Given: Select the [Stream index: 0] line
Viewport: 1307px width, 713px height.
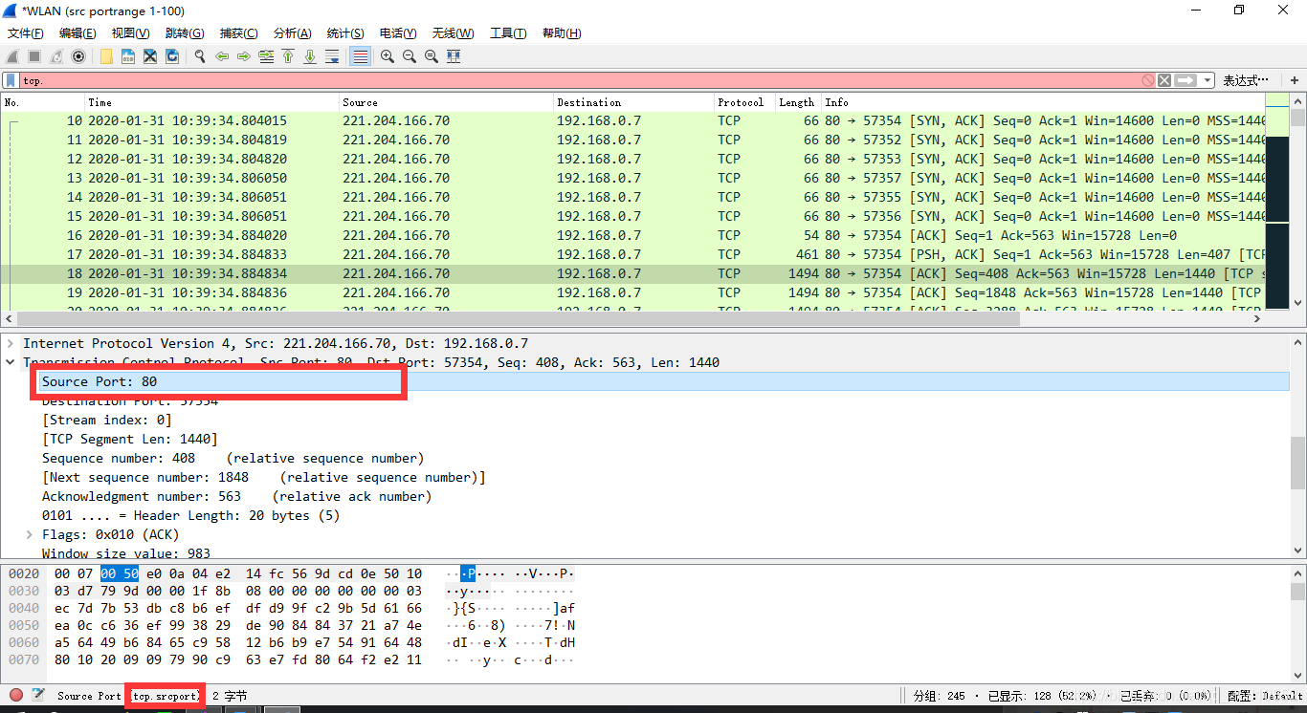Looking at the screenshot, I should point(107,420).
